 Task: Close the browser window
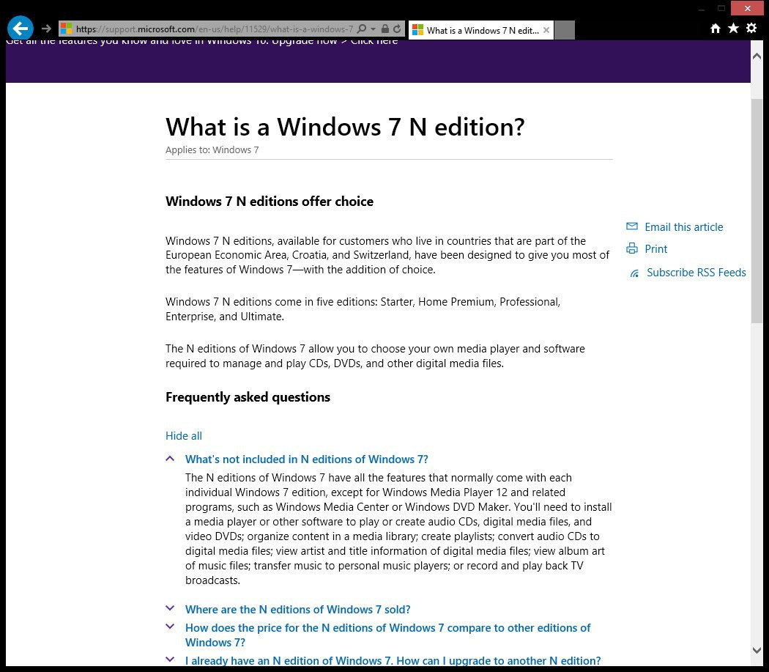pos(747,8)
